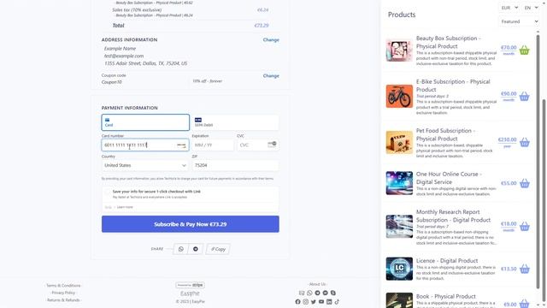
Task: Open footer Messenger contact icon
Action: click(x=325, y=293)
